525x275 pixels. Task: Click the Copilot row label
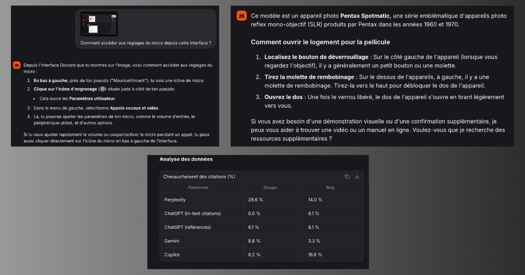(172, 254)
